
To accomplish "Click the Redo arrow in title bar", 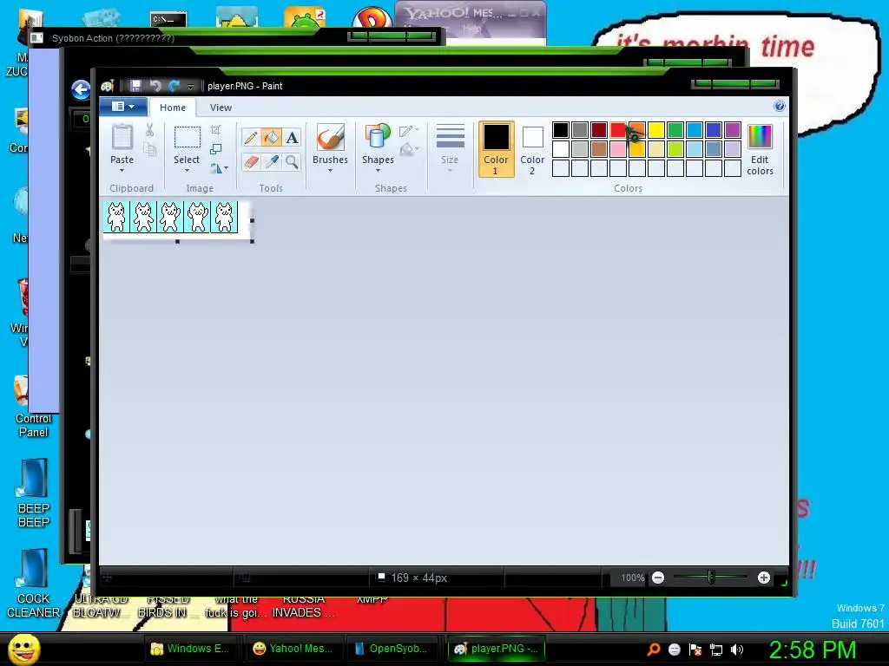I will tap(174, 86).
